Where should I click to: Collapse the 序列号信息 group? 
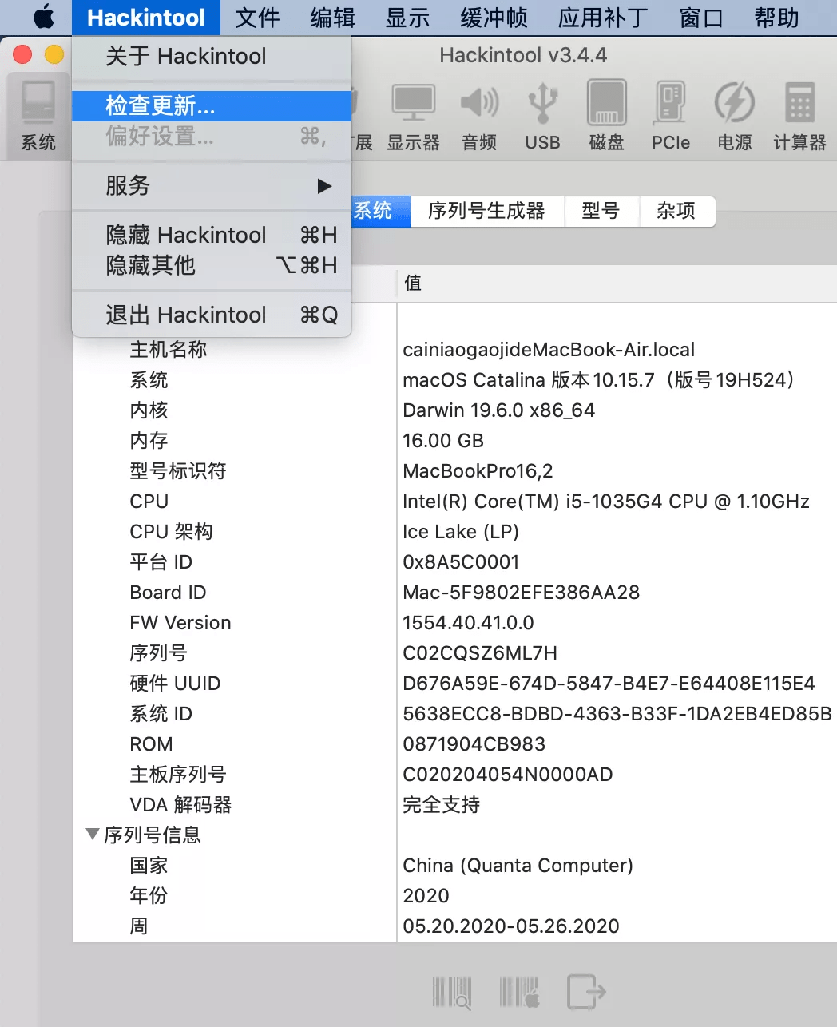click(x=93, y=834)
